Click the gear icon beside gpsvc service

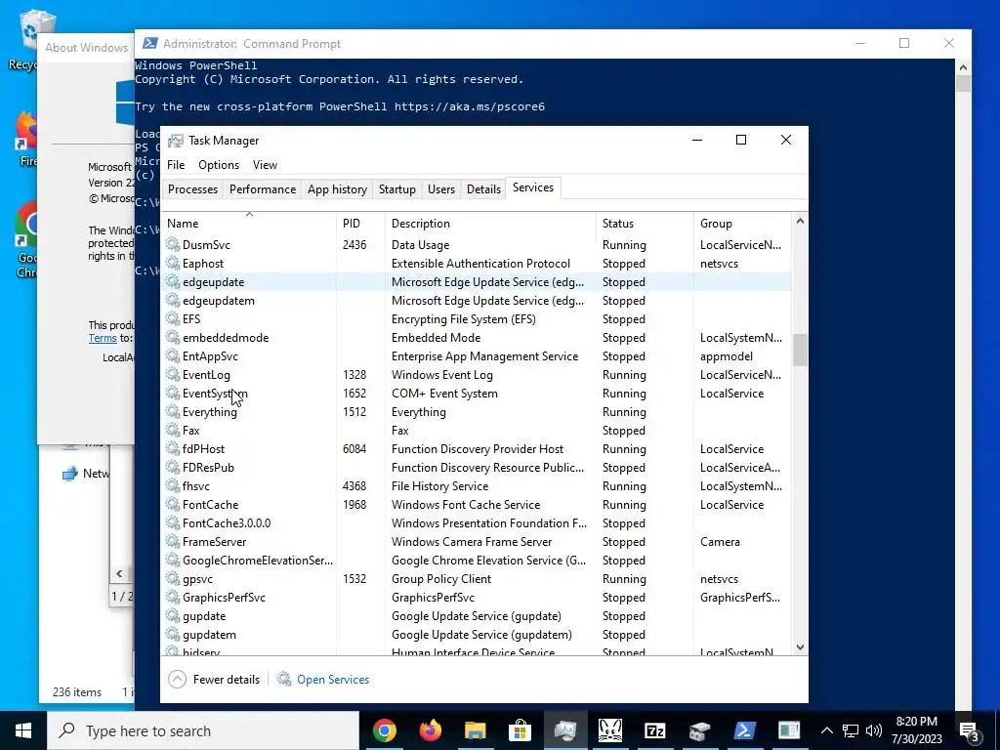click(173, 578)
